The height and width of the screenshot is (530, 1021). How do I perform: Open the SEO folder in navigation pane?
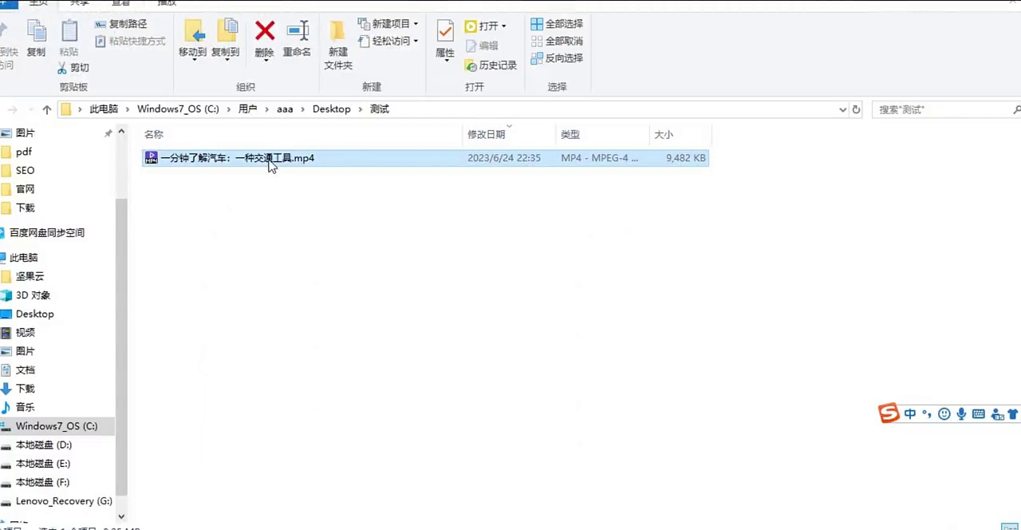(x=25, y=170)
